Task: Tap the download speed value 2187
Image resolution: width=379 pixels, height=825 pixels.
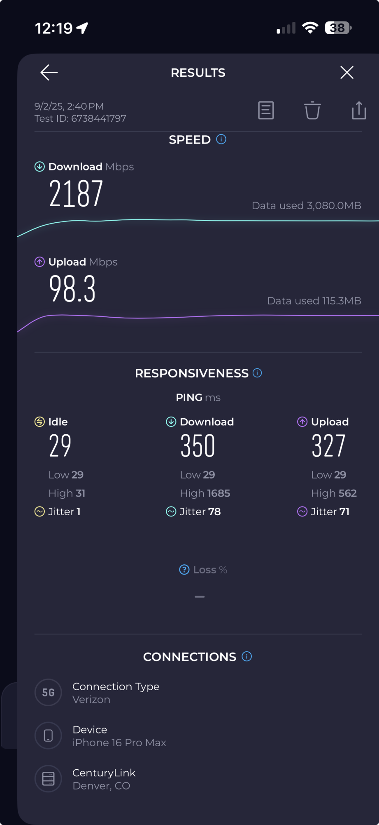Action: [76, 194]
